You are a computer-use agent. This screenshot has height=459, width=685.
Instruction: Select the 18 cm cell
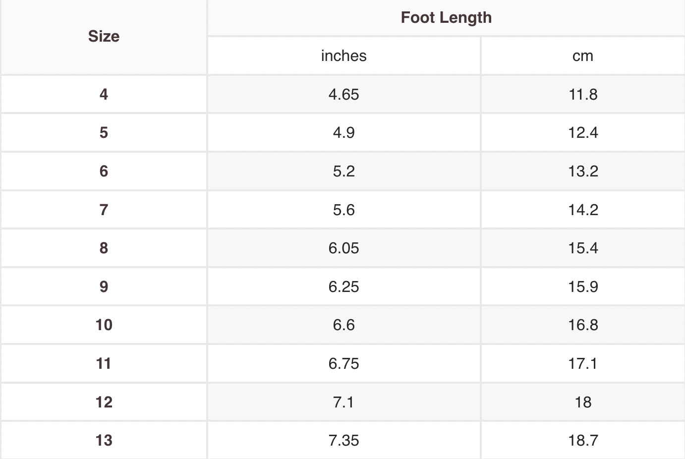(x=583, y=402)
